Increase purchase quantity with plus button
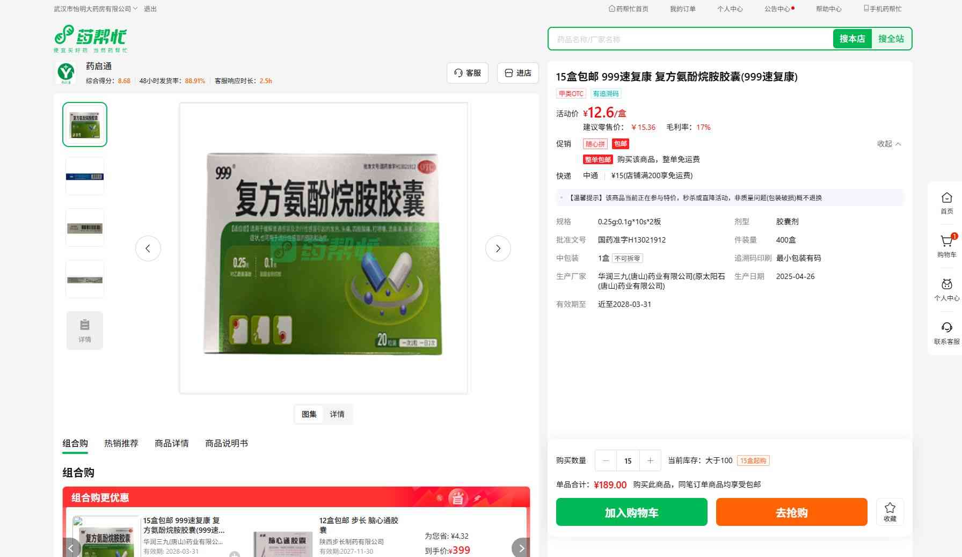962x557 pixels. pyautogui.click(x=650, y=460)
